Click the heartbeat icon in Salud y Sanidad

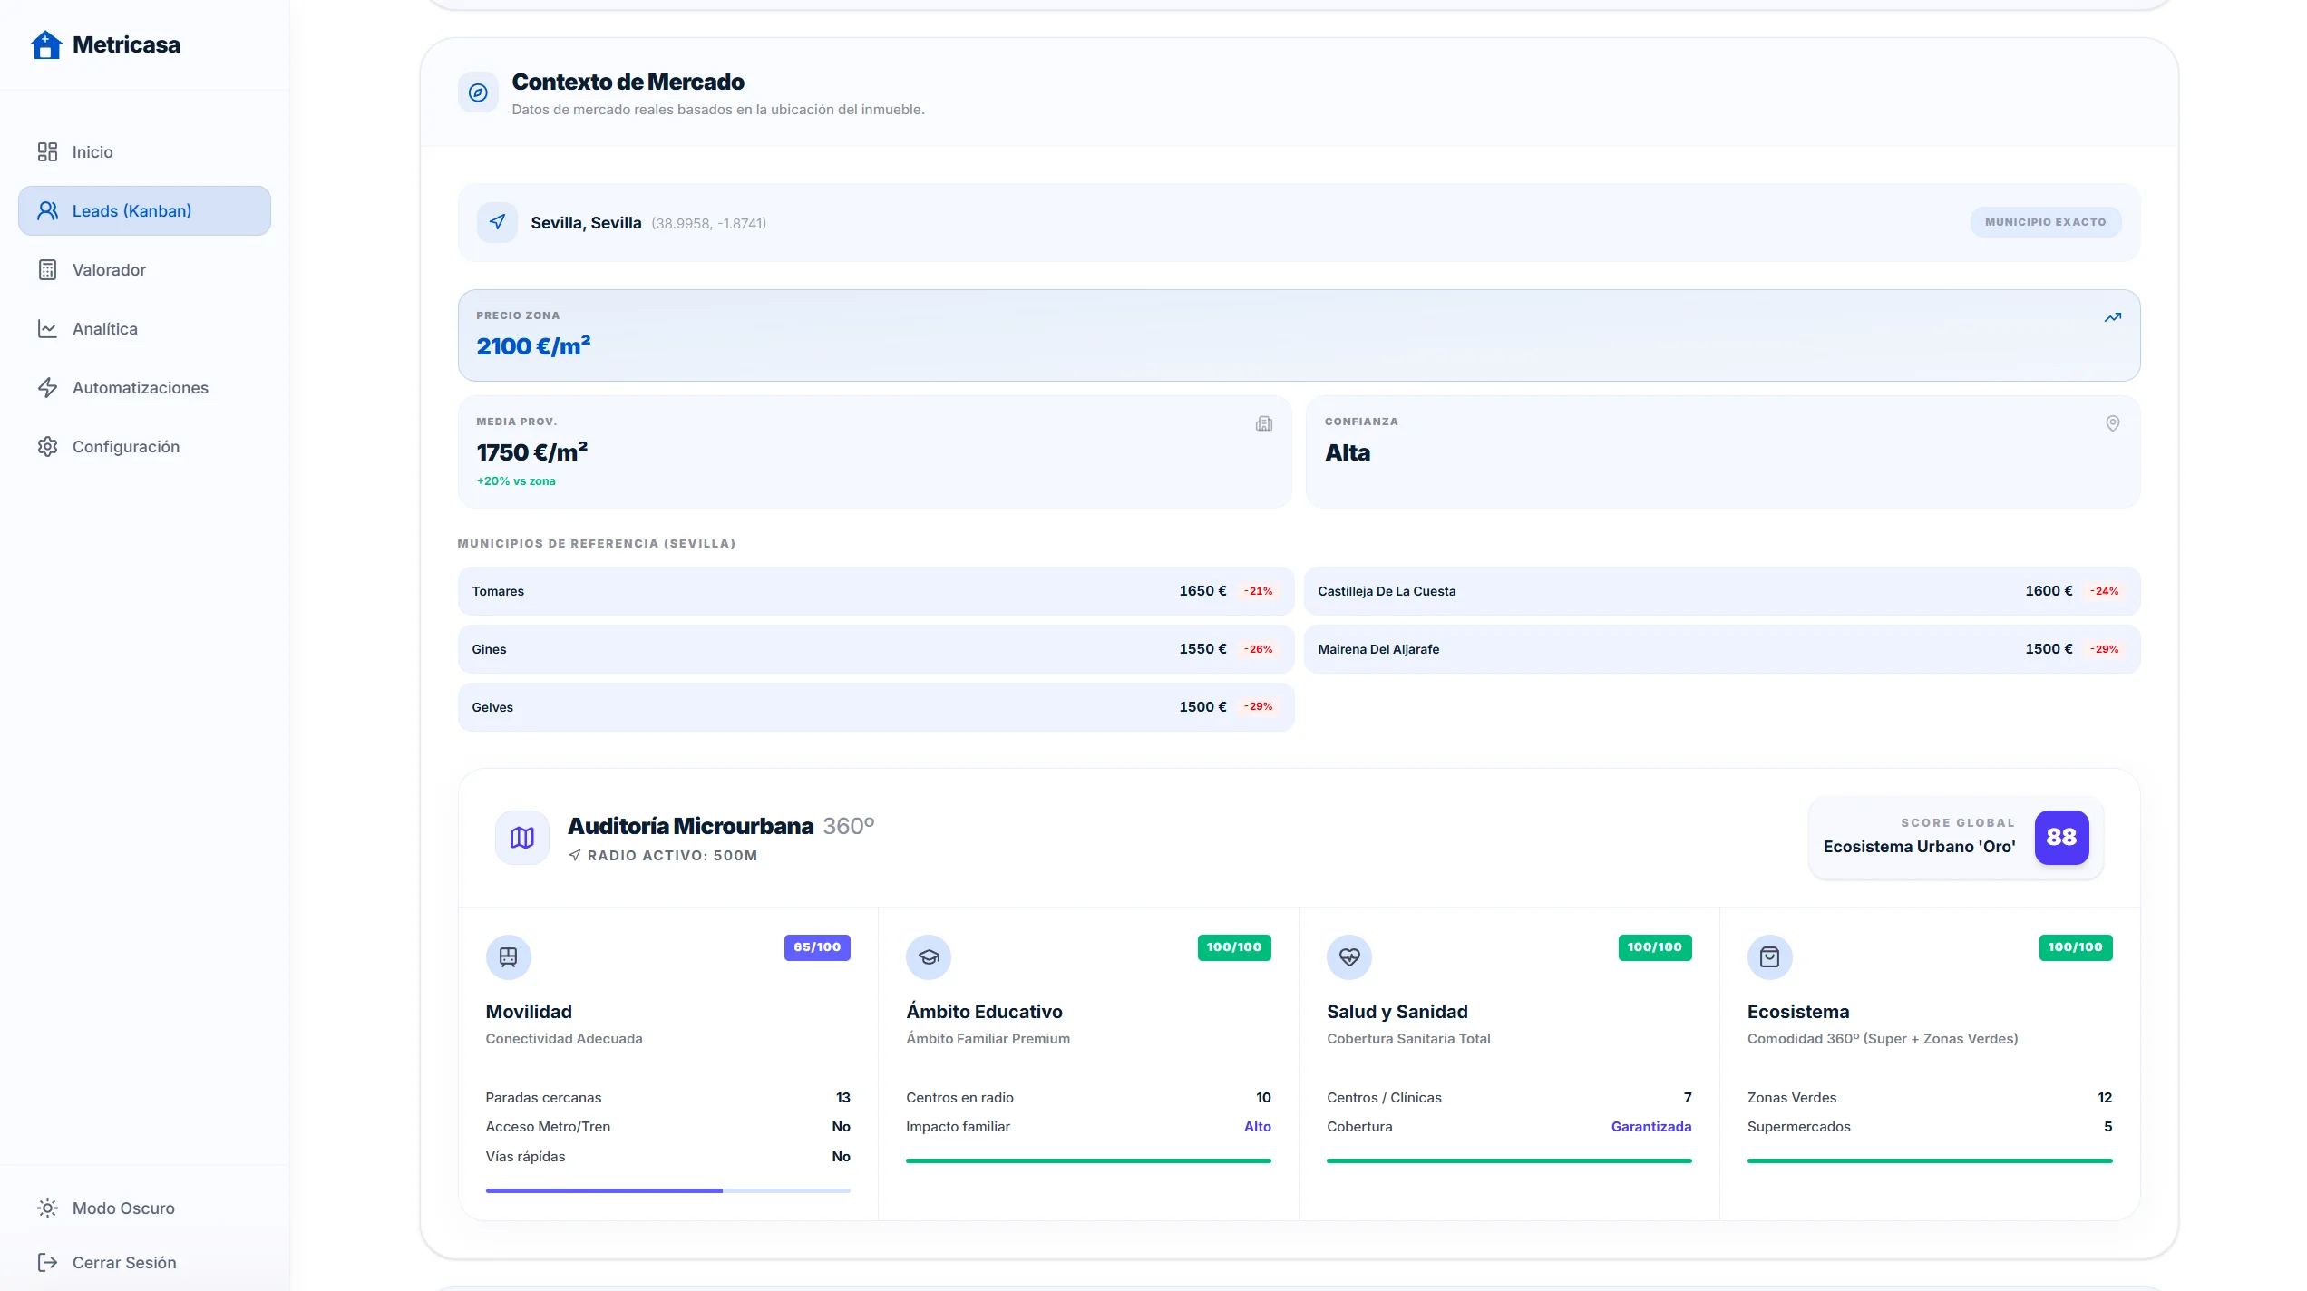click(x=1348, y=956)
